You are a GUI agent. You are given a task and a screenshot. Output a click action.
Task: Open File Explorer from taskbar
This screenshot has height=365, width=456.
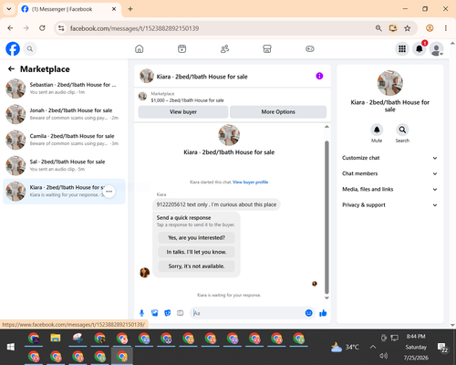tap(56, 339)
